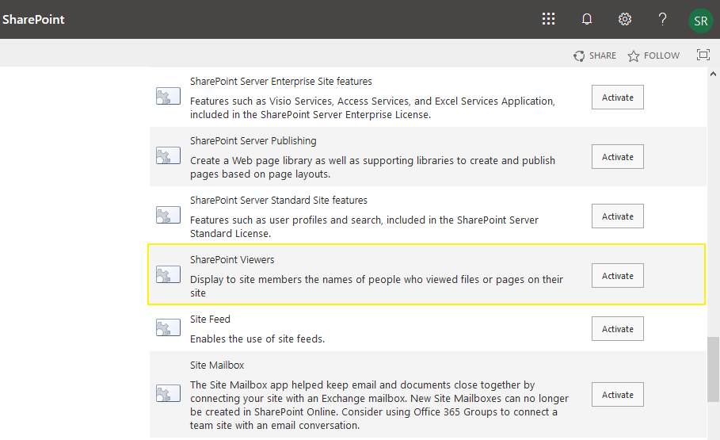The height and width of the screenshot is (440, 720).
Task: Open the SR account profile menu
Action: click(x=700, y=21)
